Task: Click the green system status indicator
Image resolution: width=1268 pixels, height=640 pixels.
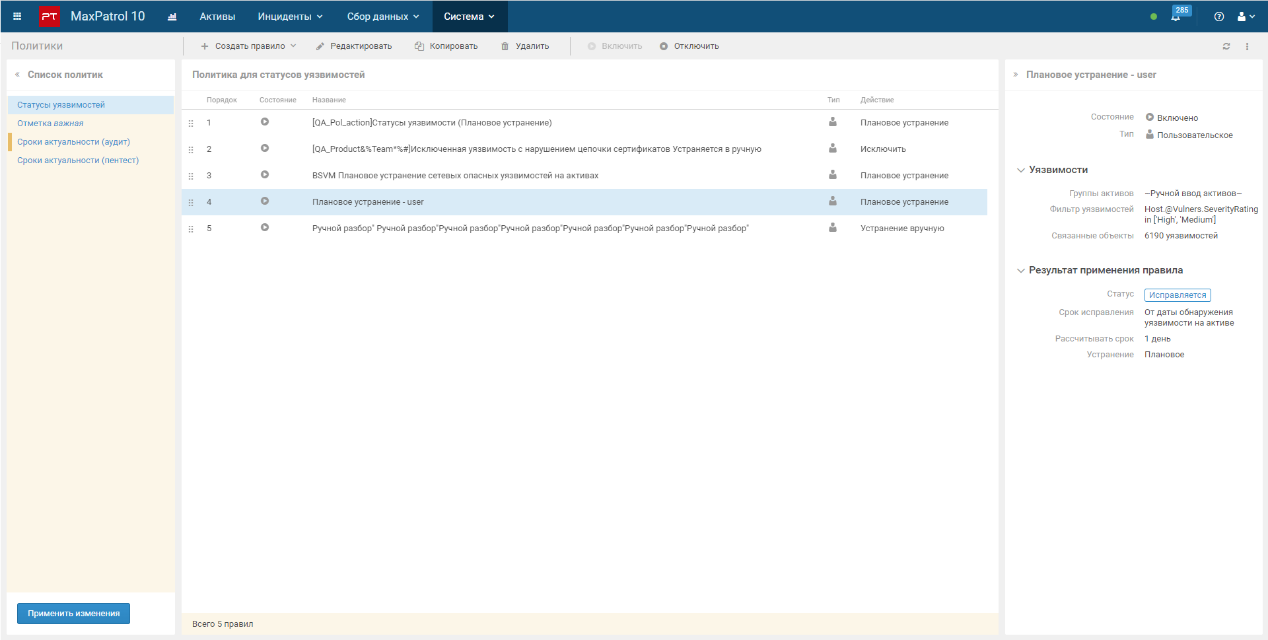Action: tap(1154, 17)
